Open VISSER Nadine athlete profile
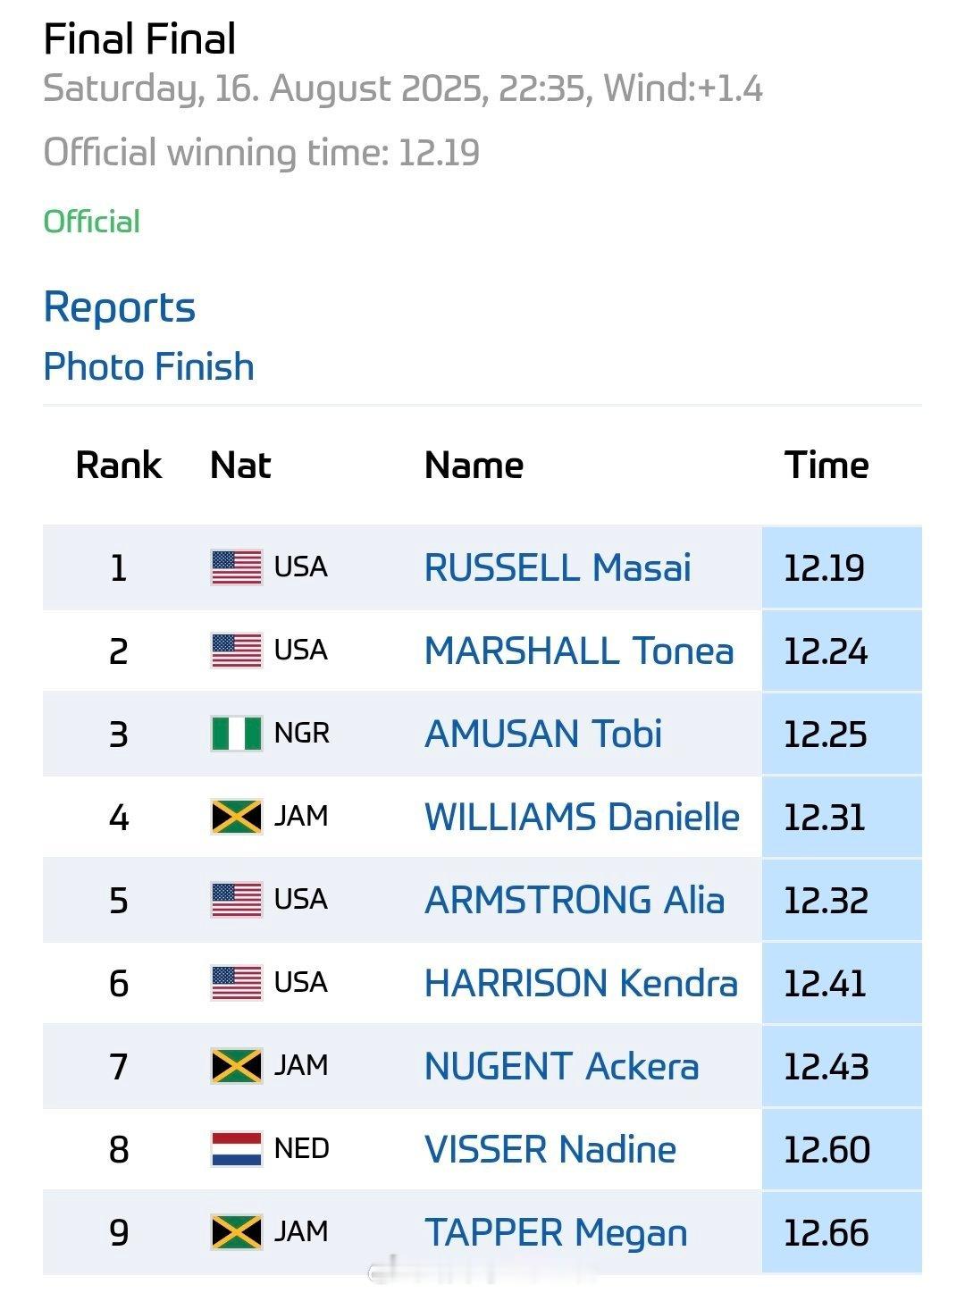This screenshot has width=965, height=1293. [x=550, y=1149]
